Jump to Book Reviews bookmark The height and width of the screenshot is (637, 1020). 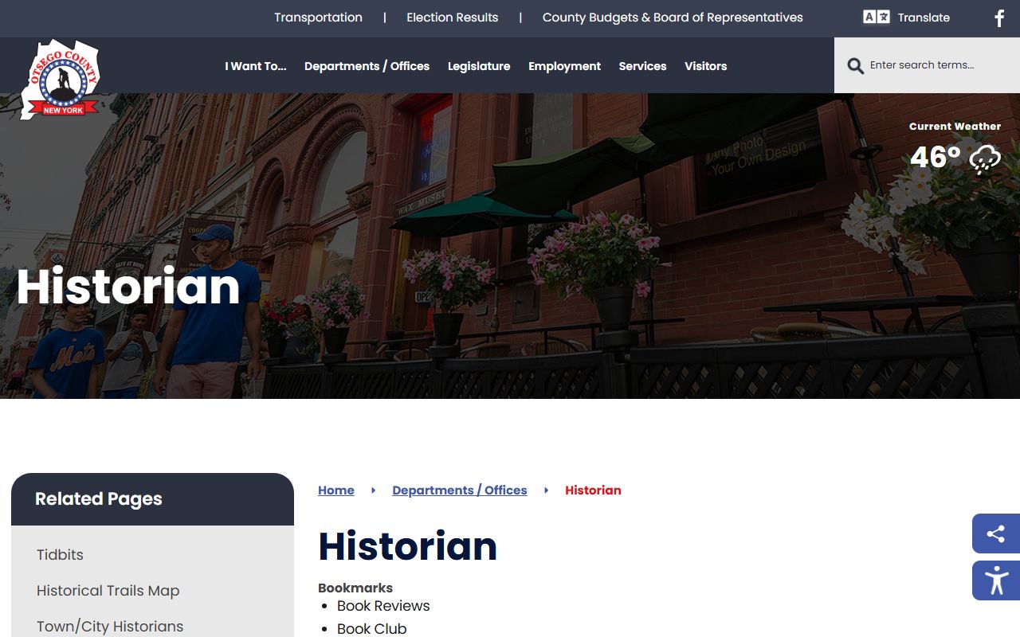(x=383, y=606)
